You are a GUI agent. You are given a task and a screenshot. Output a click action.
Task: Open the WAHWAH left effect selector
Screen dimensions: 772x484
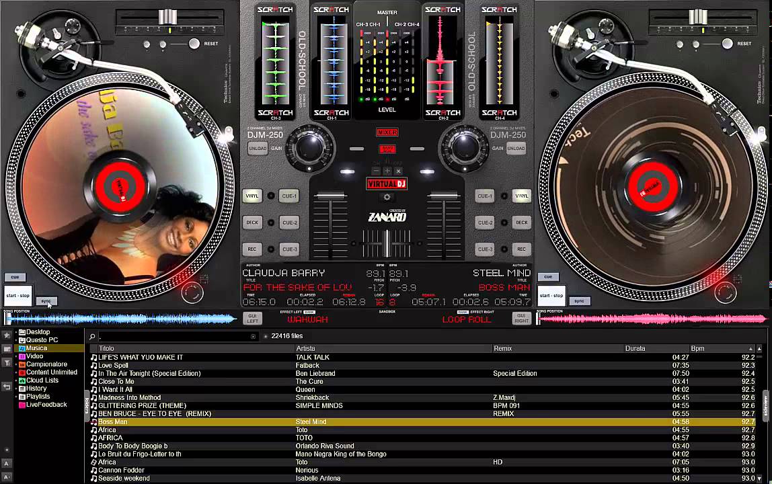(x=308, y=319)
